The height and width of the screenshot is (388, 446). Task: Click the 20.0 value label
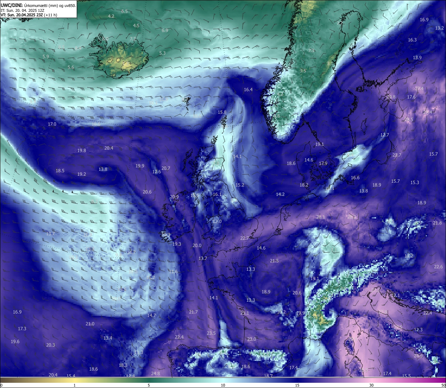click(x=197, y=245)
